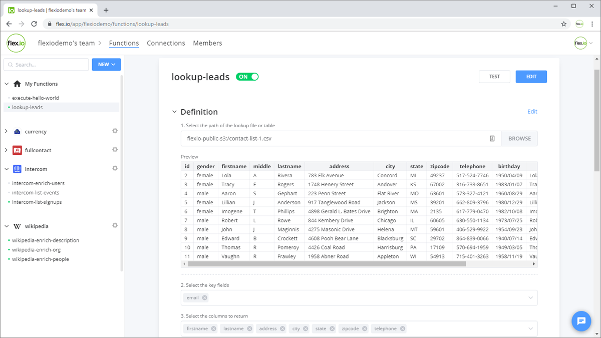The width and height of the screenshot is (601, 338).
Task: Bookmark this page with star icon
Action: (564, 24)
